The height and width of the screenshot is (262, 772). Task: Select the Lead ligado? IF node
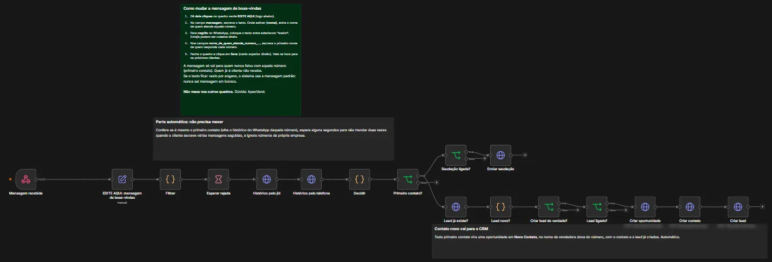(597, 207)
